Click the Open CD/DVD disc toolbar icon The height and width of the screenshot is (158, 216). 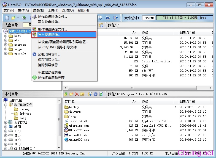[x=24, y=18]
